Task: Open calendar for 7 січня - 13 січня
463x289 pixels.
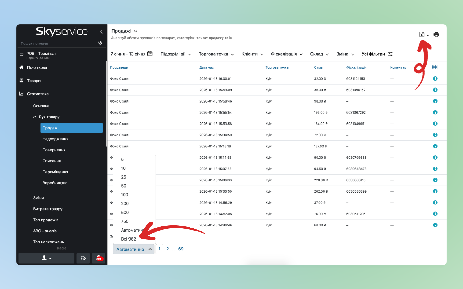Action: click(x=150, y=54)
